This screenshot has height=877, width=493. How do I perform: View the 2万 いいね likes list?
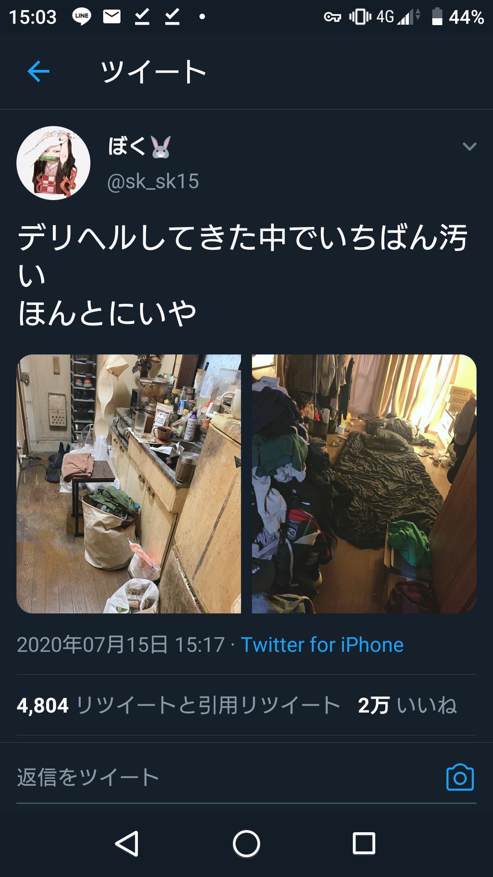pyautogui.click(x=407, y=705)
